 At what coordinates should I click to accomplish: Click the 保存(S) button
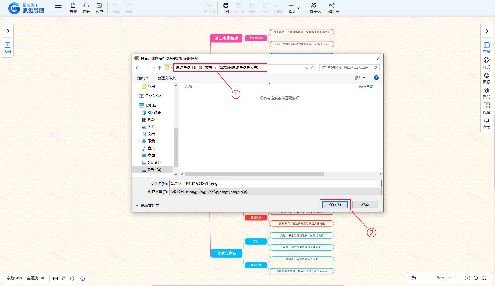pos(335,205)
